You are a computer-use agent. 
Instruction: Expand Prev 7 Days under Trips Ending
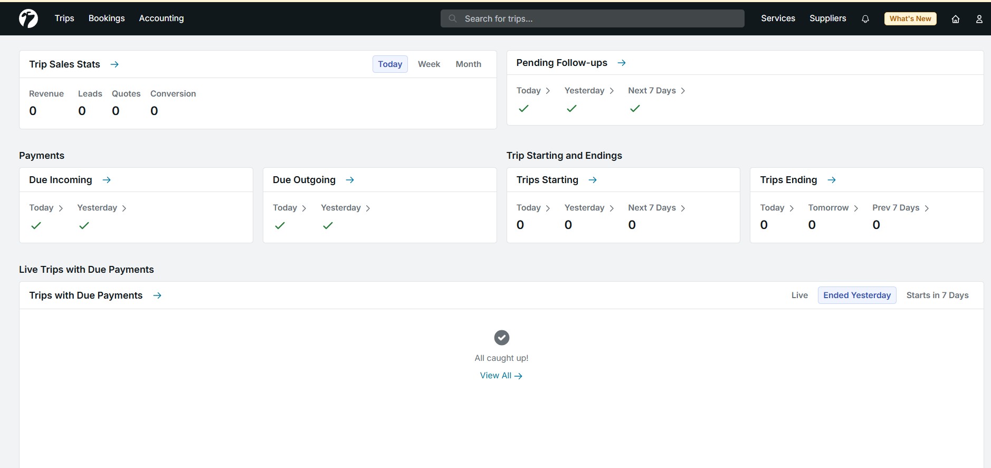(901, 208)
